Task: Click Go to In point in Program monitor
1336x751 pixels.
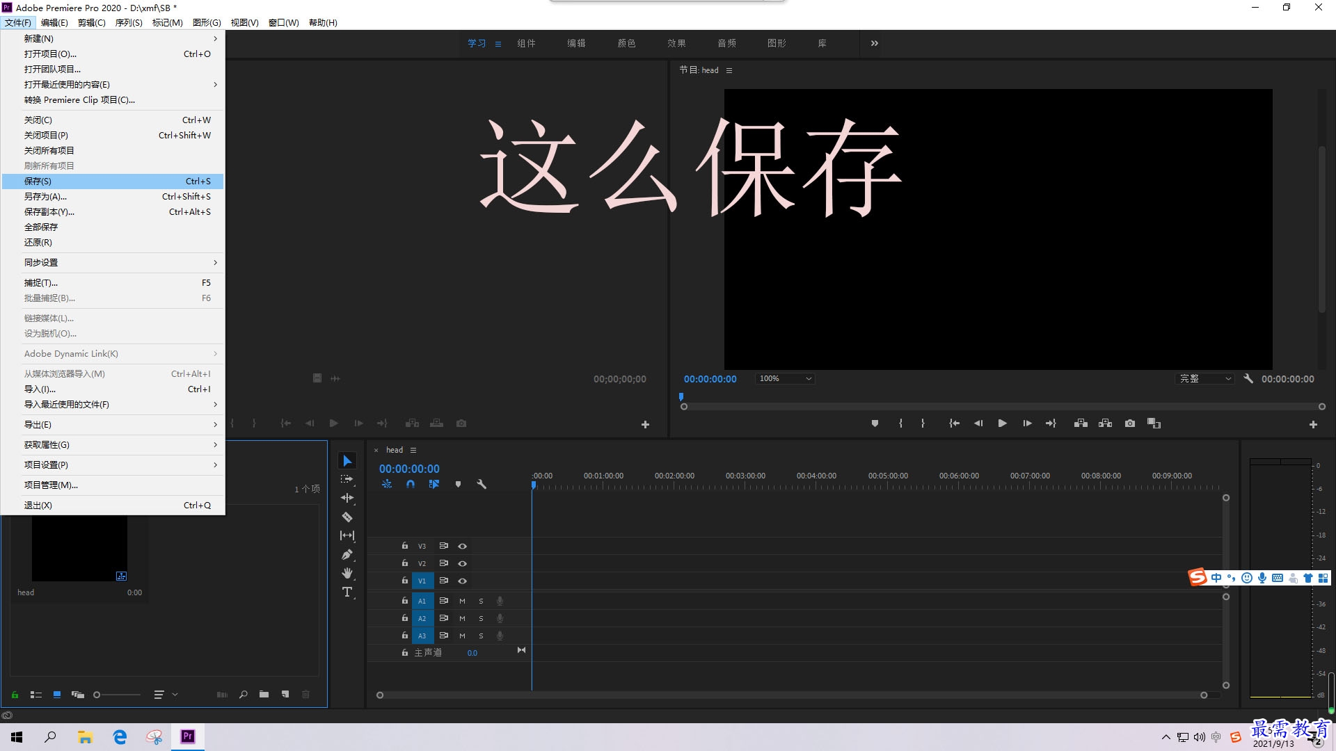Action: tap(954, 423)
